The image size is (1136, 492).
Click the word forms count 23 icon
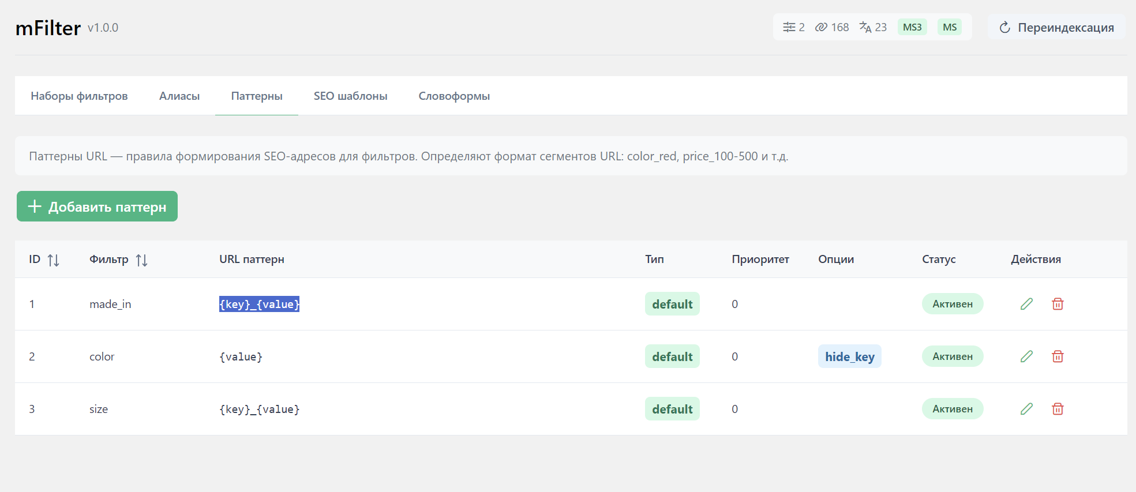coord(872,27)
